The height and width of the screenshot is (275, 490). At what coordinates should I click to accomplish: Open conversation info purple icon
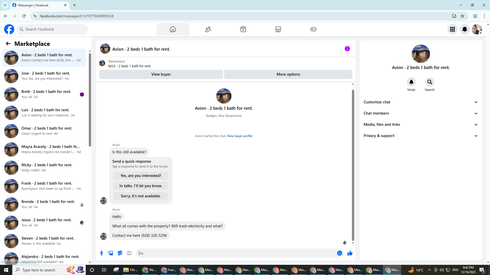point(347,49)
